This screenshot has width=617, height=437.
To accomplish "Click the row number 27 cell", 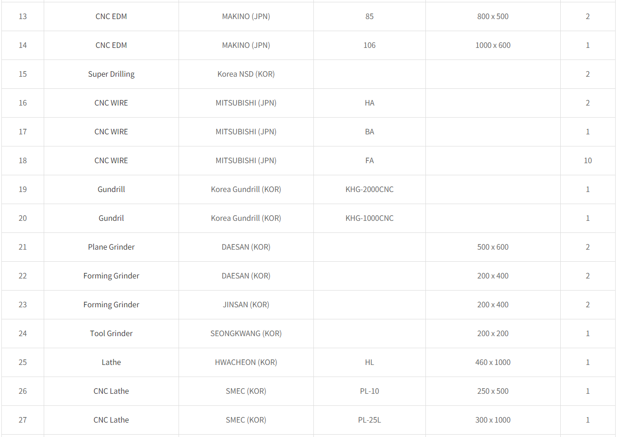I will click(x=23, y=420).
